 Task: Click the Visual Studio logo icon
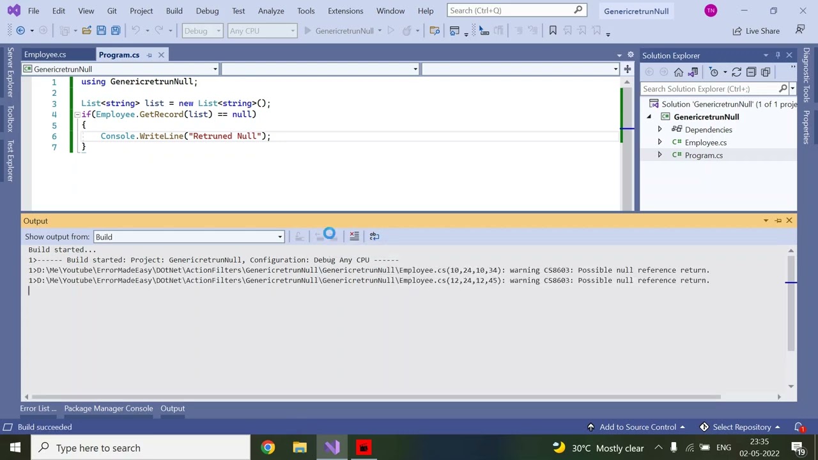[13, 11]
